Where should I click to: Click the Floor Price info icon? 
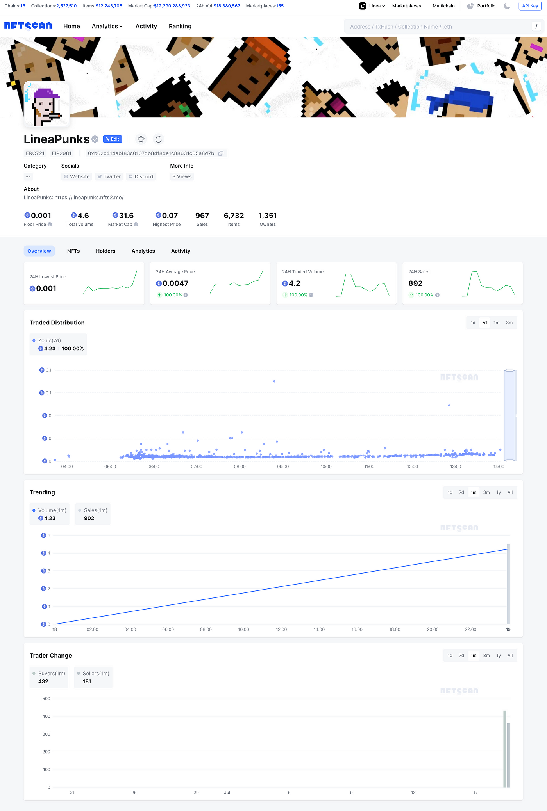50,225
